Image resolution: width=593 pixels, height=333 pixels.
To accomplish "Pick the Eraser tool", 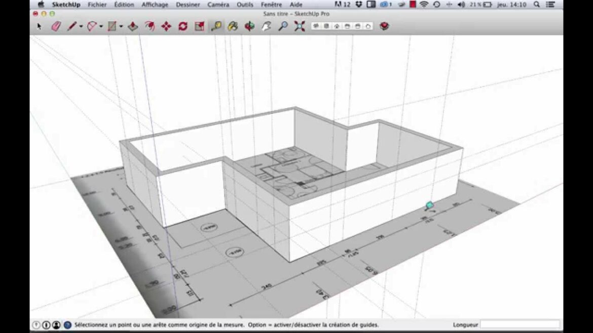I will [x=55, y=26].
